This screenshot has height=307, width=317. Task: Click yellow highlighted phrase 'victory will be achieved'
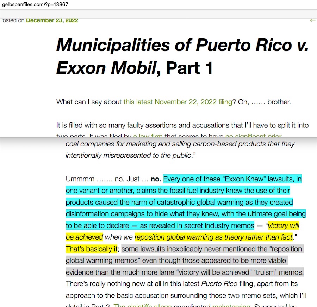pos(283,226)
